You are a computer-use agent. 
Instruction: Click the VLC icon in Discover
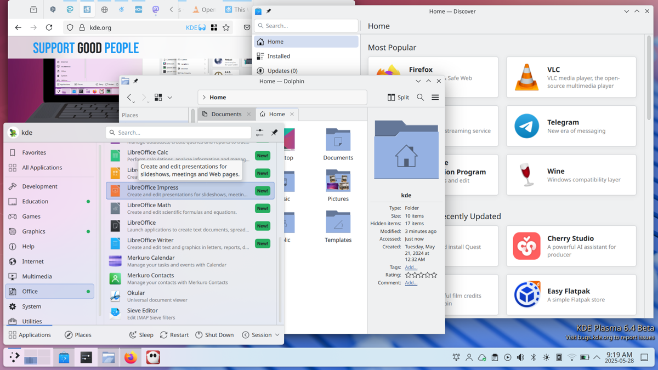(x=527, y=77)
